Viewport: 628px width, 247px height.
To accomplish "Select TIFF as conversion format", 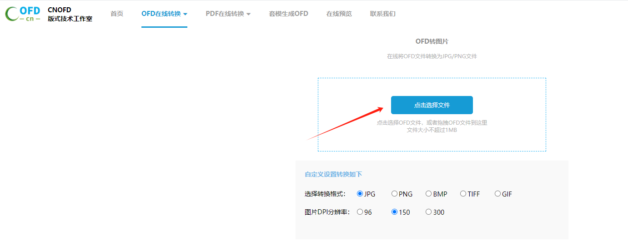I will click(463, 194).
